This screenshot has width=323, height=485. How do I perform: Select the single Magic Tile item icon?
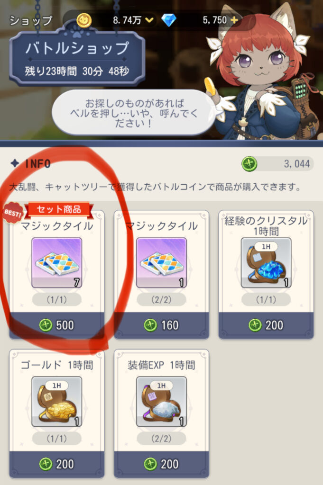click(161, 262)
